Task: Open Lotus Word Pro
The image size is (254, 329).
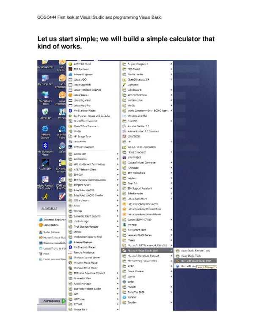Action: click(80, 106)
